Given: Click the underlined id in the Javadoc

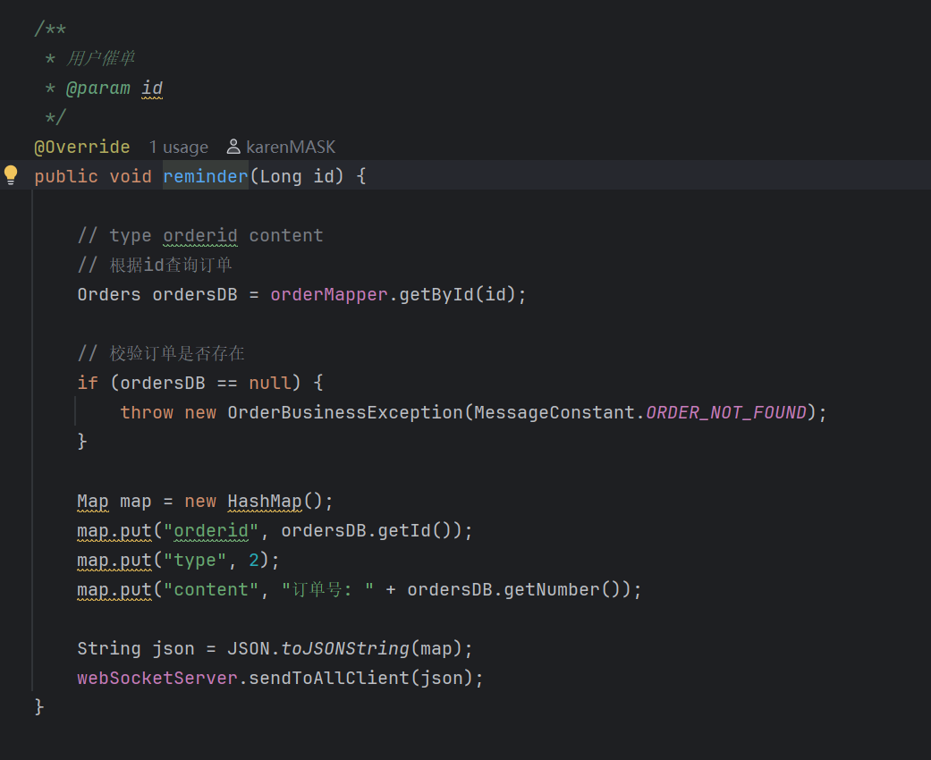Looking at the screenshot, I should tap(152, 88).
